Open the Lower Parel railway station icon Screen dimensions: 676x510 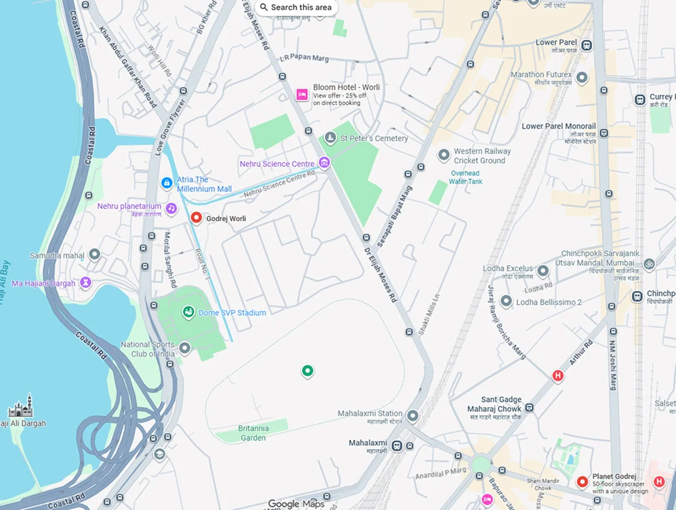pyautogui.click(x=587, y=45)
